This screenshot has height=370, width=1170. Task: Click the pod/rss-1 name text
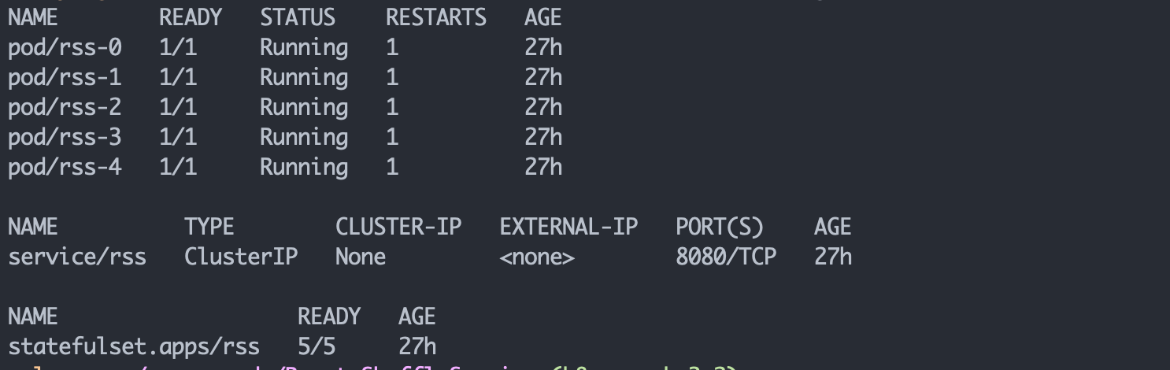point(65,78)
